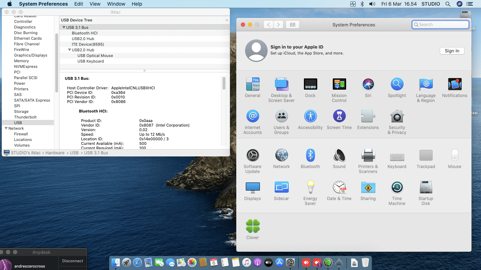Show all preferences with grid button

pos(293,25)
